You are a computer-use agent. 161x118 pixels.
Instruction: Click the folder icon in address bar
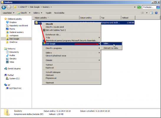click(x=15, y=7)
